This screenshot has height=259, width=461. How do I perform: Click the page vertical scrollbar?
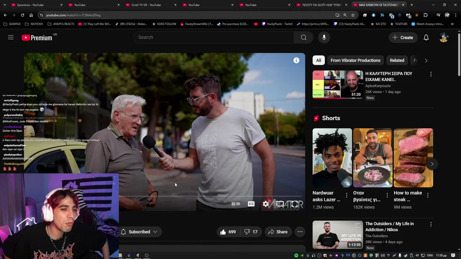click(459, 54)
